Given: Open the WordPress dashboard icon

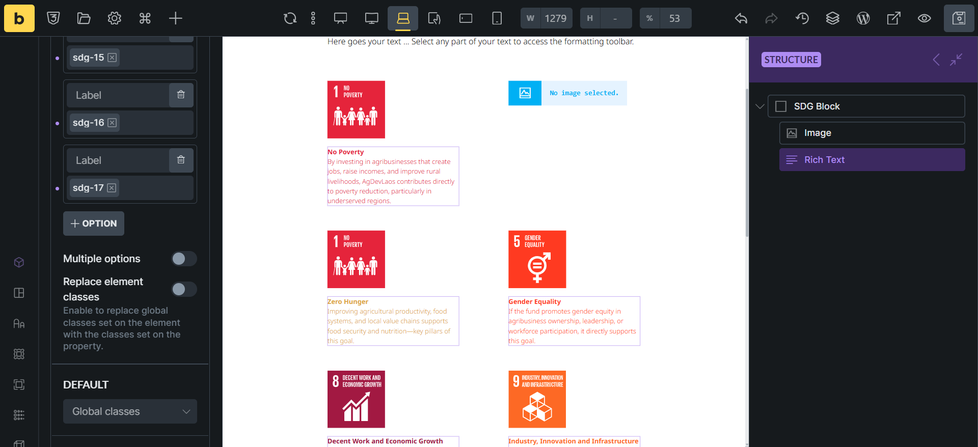Looking at the screenshot, I should (x=863, y=18).
